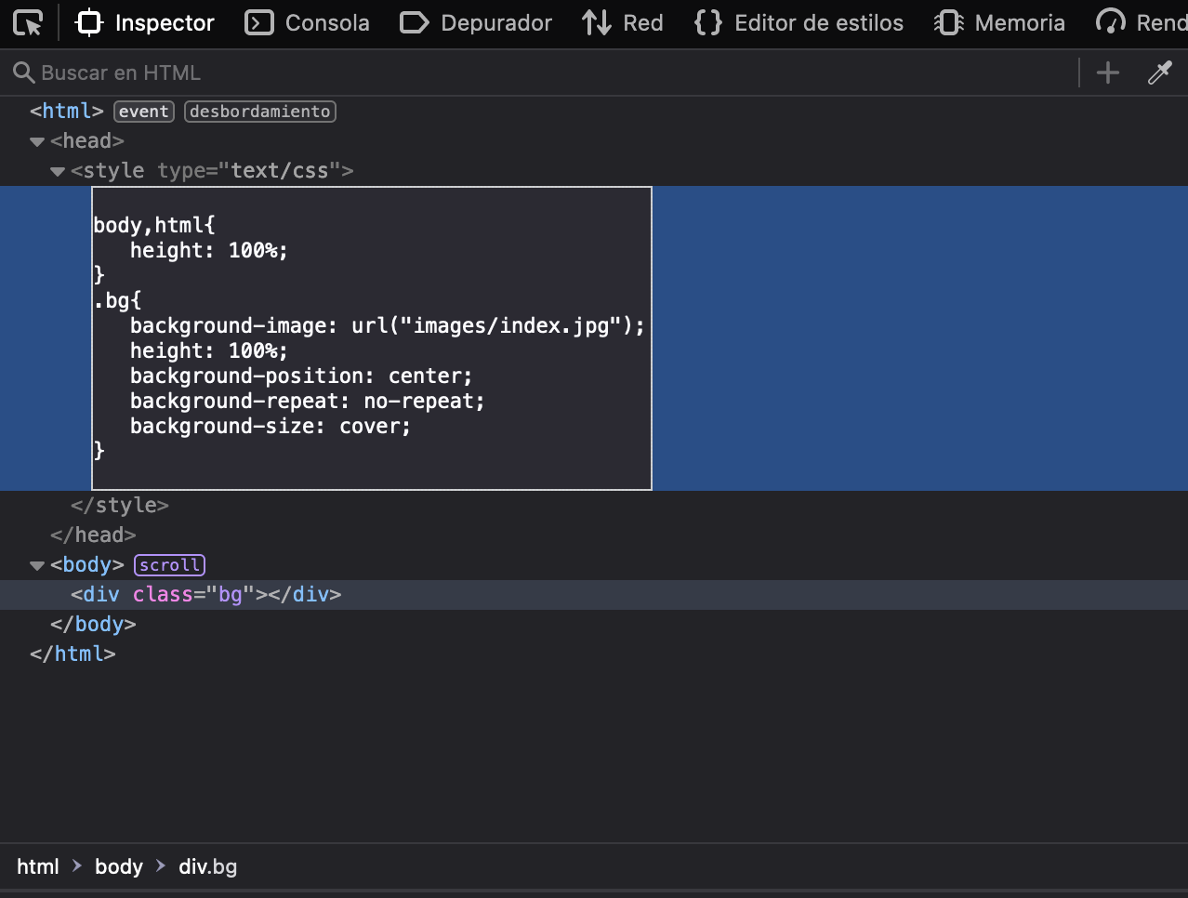
Task: Open the Rendimiento tab
Action: (1142, 22)
